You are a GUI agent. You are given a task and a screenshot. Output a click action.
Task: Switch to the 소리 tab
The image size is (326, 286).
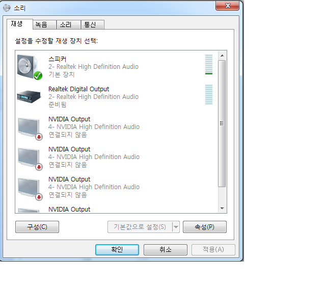tap(69, 25)
